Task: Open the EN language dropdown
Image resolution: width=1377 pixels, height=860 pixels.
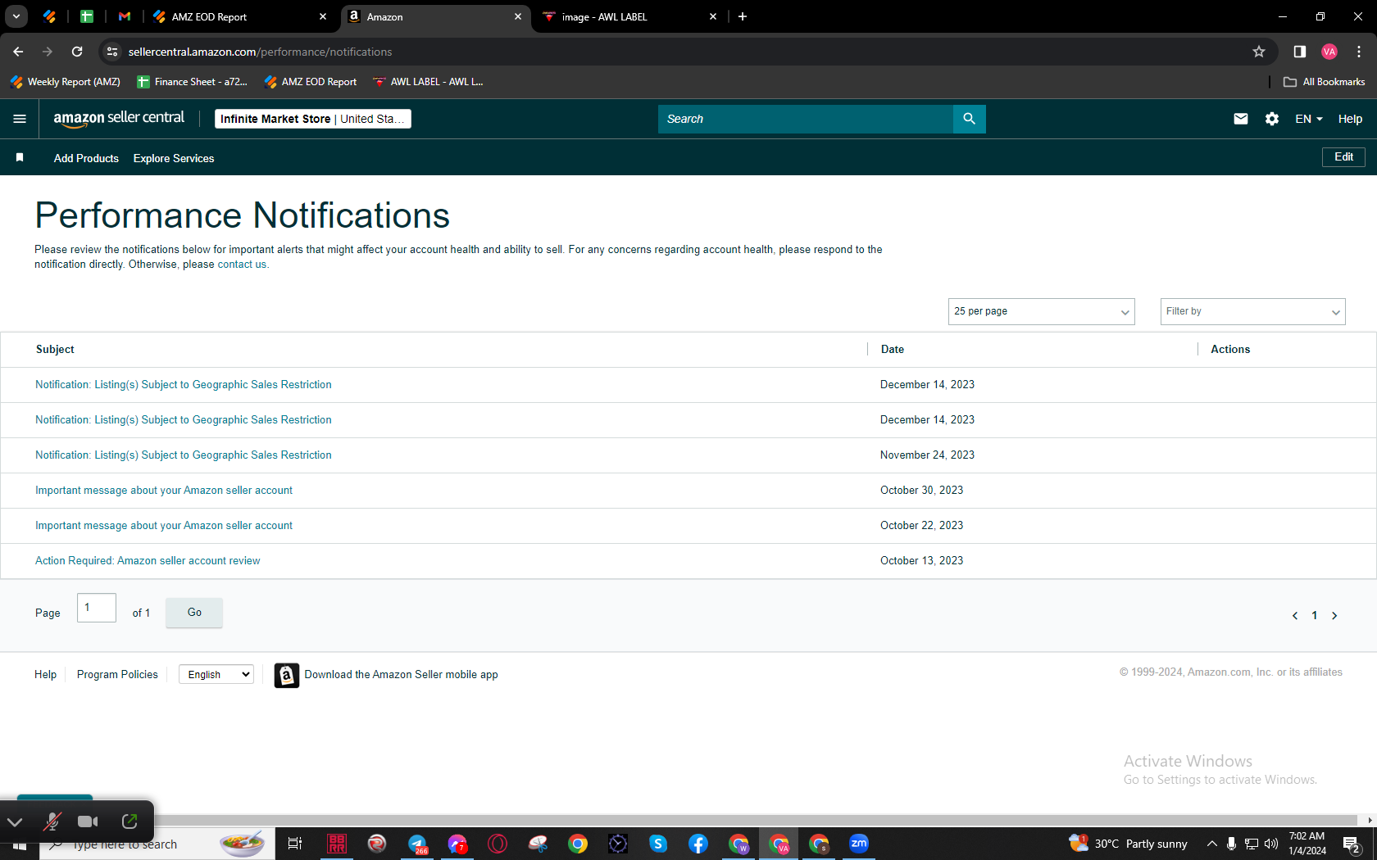Action: 1309,119
